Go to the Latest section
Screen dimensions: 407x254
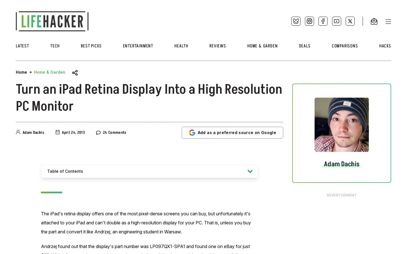pos(22,46)
